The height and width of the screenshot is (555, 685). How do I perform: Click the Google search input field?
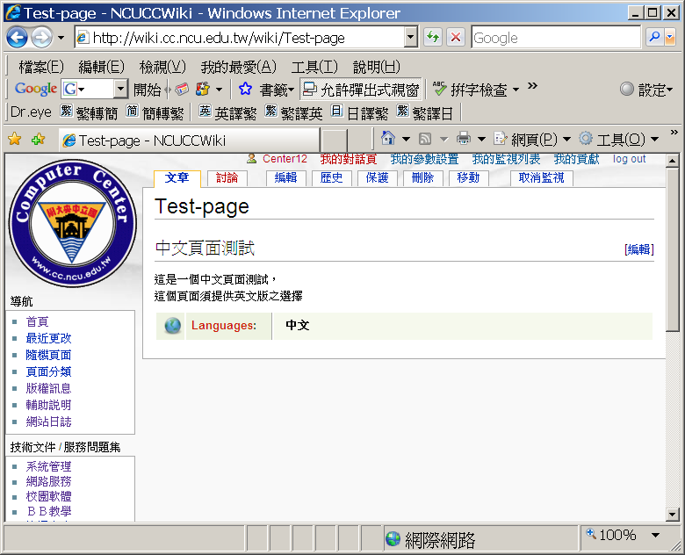point(555,38)
